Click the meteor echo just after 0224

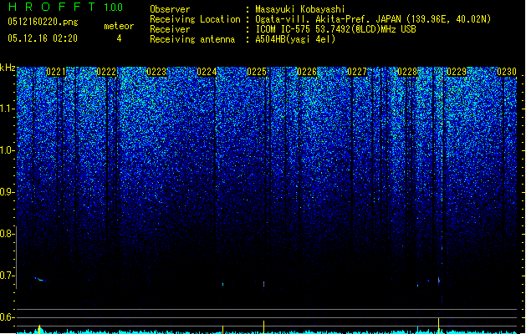[x=222, y=285]
